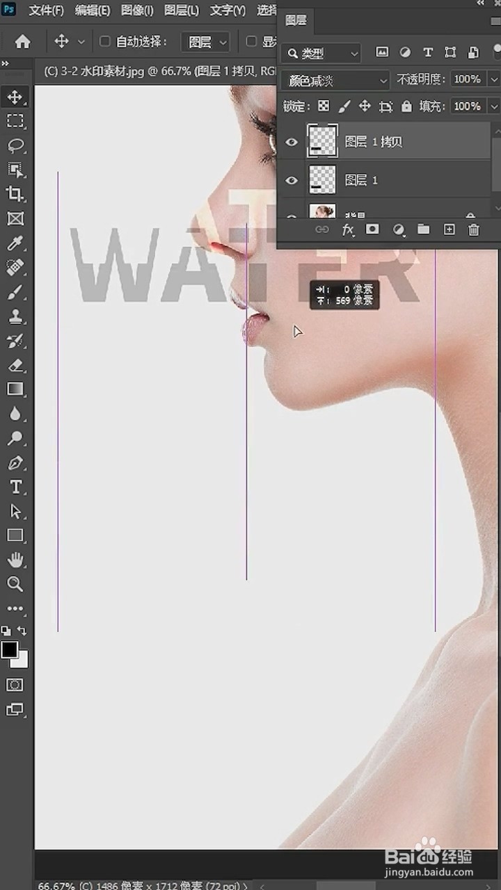Select the Frame tool

[15, 218]
